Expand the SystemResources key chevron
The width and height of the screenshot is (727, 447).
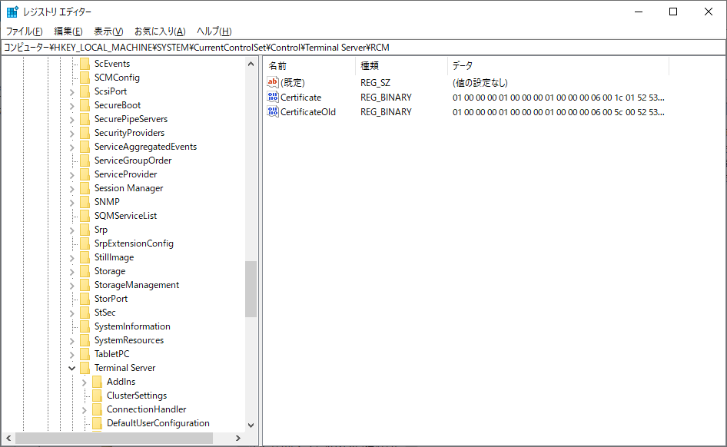coord(72,341)
